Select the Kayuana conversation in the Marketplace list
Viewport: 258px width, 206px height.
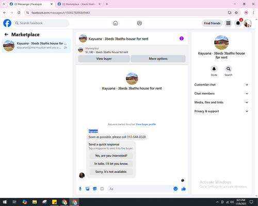click(x=36, y=46)
